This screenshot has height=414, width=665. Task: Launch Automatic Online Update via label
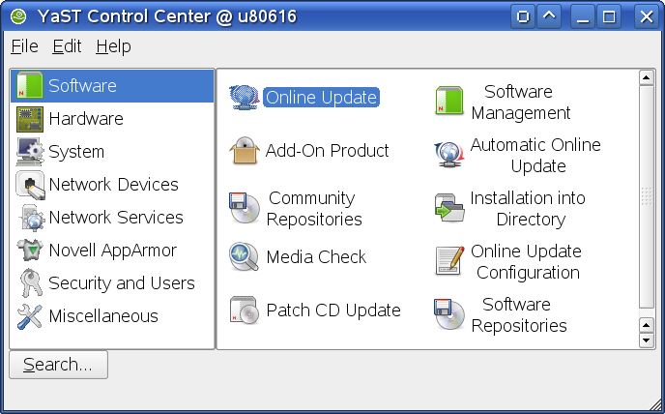[x=535, y=156]
